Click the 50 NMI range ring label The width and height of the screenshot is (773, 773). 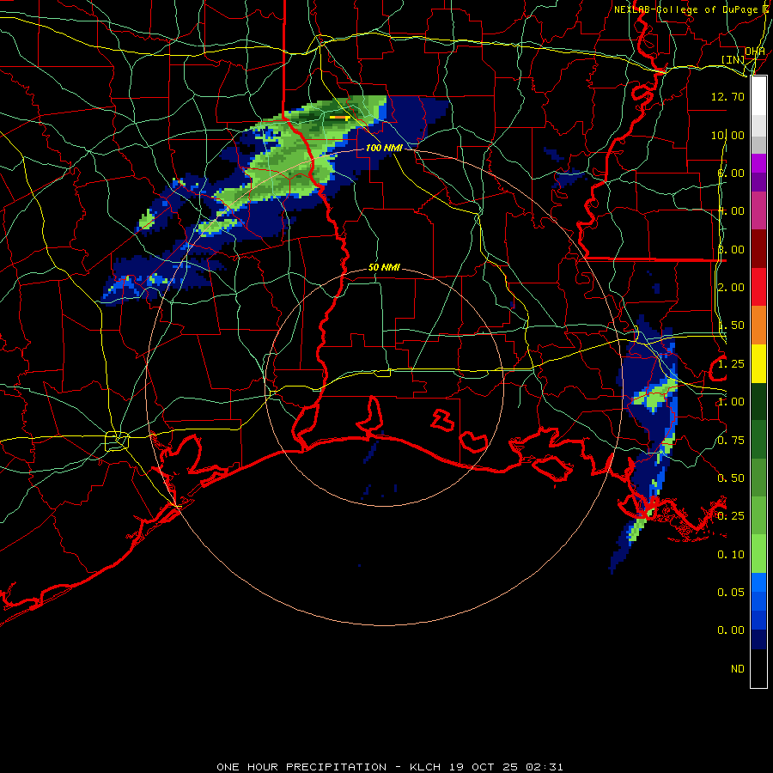point(384,267)
